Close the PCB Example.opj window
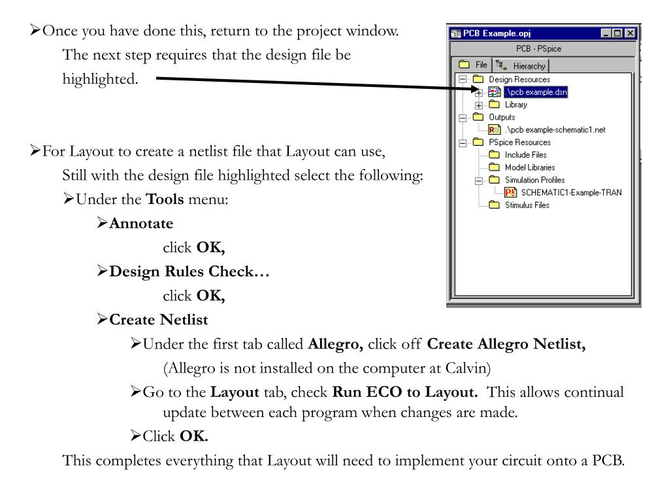The width and height of the screenshot is (669, 502). (x=630, y=33)
